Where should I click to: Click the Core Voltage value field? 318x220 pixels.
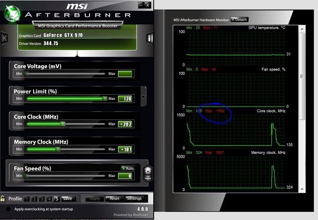tap(125, 74)
